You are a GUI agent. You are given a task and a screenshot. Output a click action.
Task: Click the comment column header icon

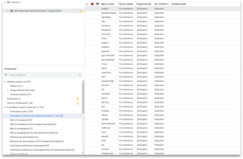[97, 4]
